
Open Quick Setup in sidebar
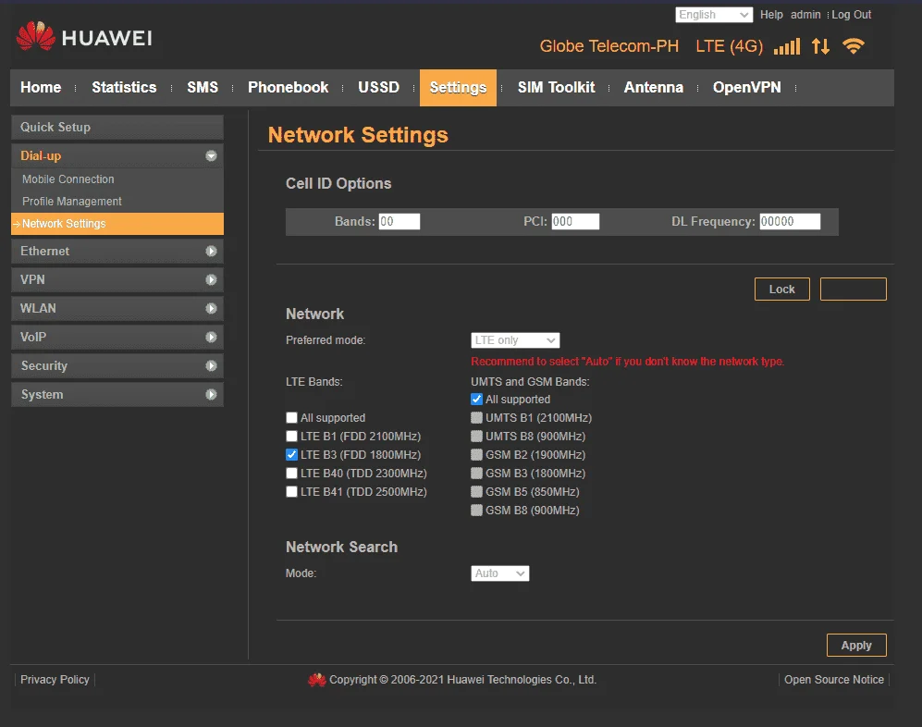pos(117,127)
